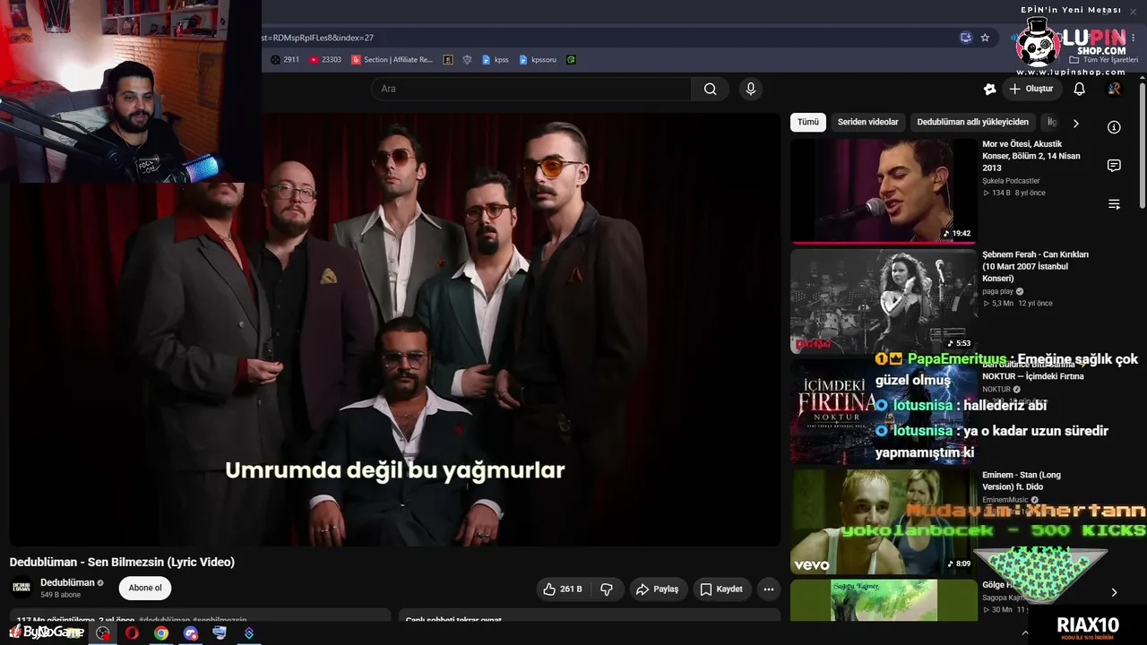Start voice search with the microphone icon

point(751,89)
